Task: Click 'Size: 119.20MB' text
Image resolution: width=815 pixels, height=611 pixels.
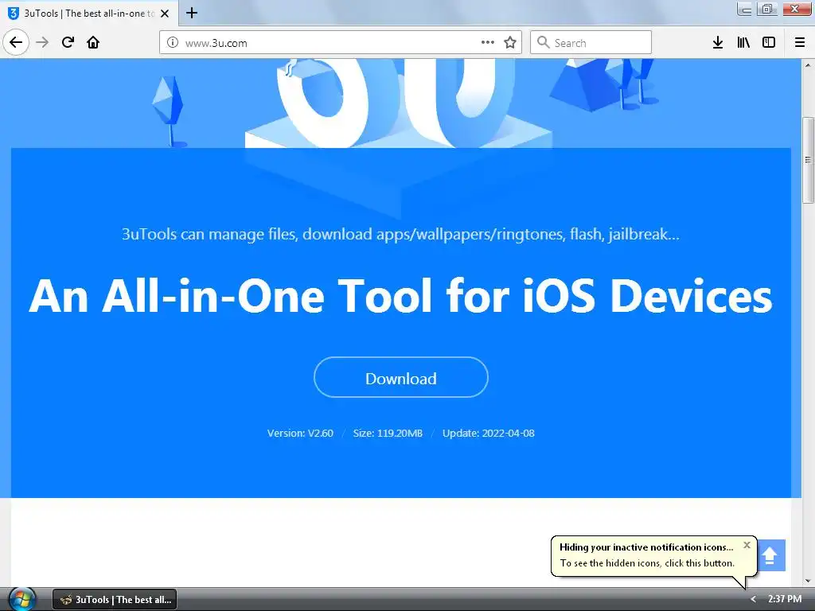Action: point(388,434)
